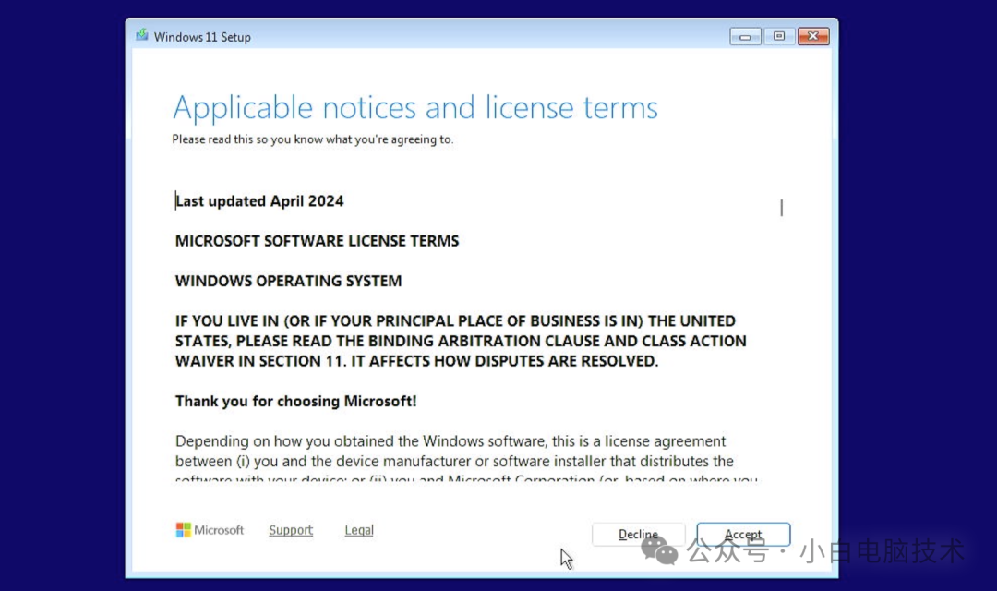Viewport: 997px width, 591px height.
Task: Click the 'Depending on how you obtained' paragraph
Action: coord(466,460)
